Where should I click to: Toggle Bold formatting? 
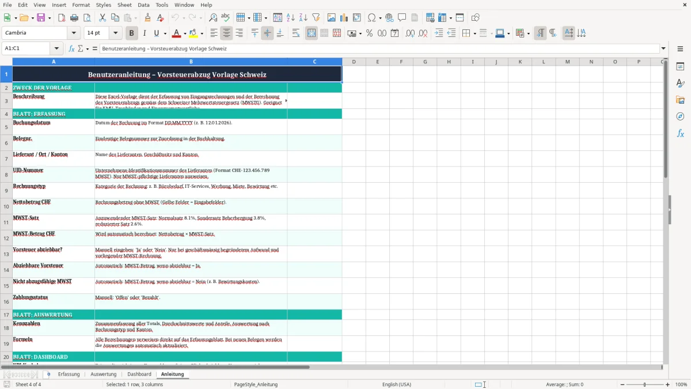131,33
